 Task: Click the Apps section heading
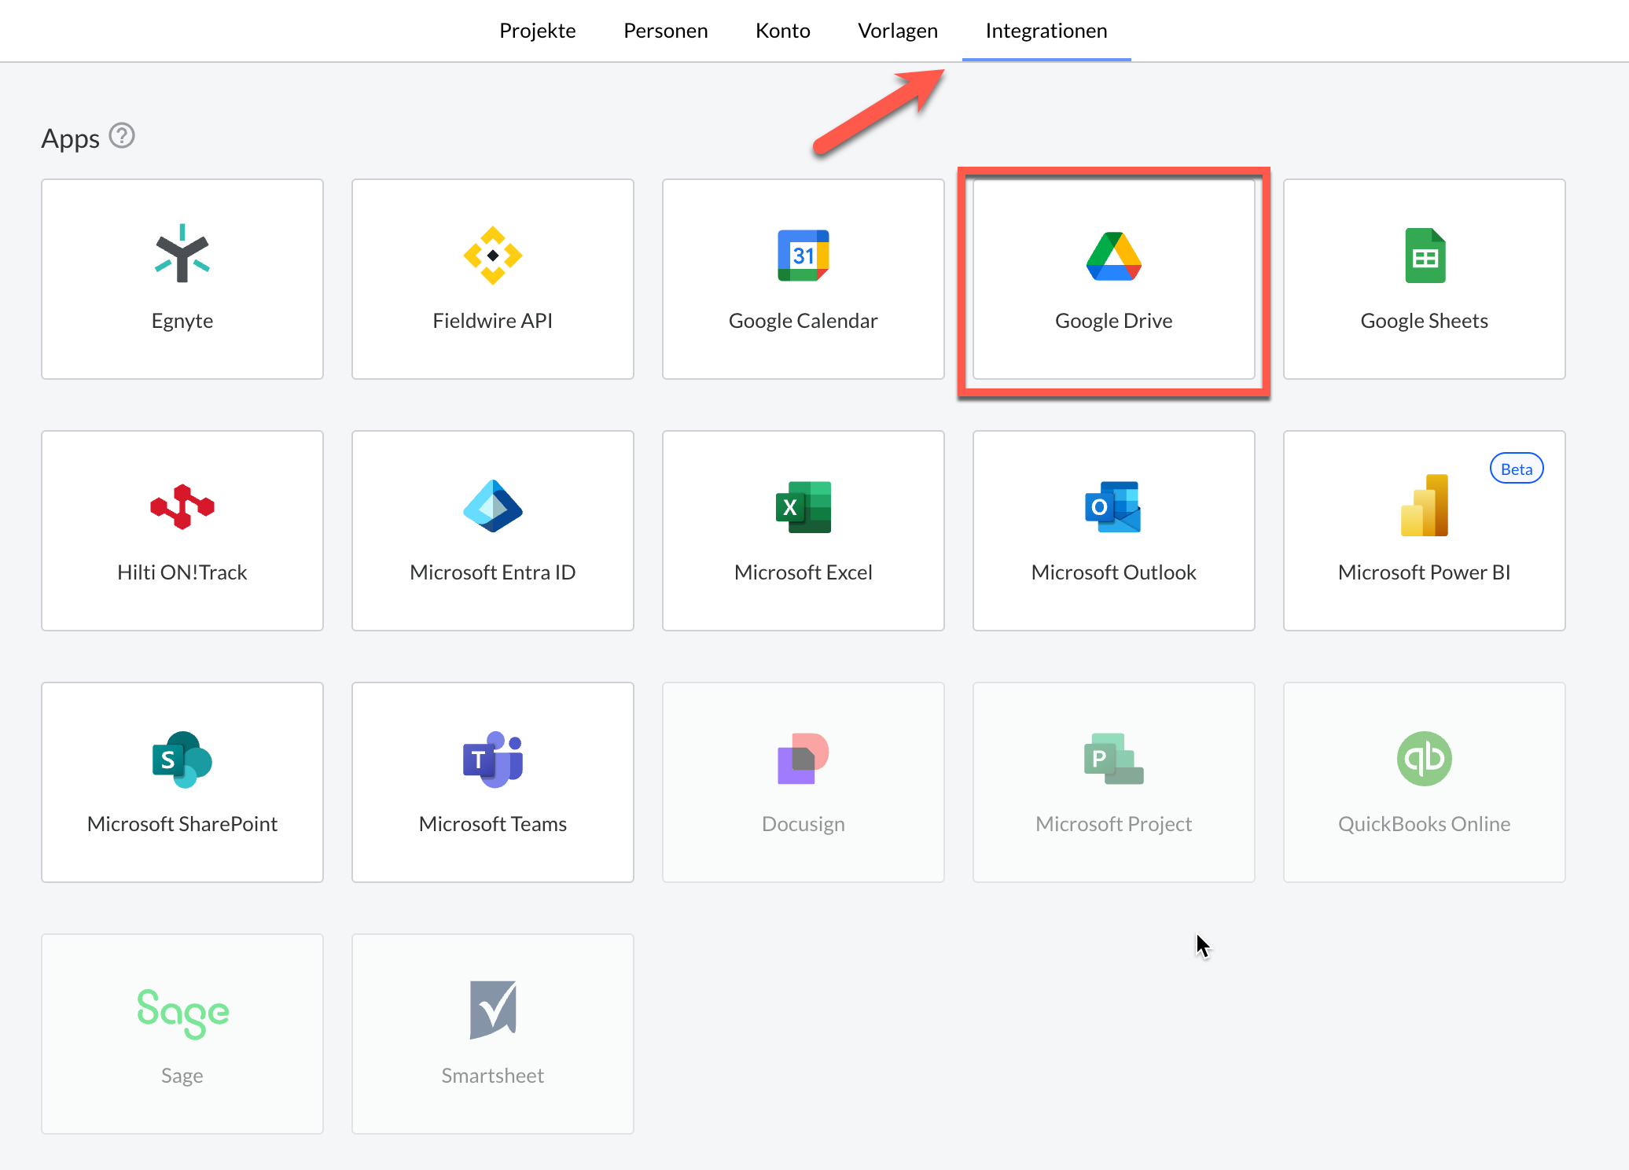pos(71,138)
